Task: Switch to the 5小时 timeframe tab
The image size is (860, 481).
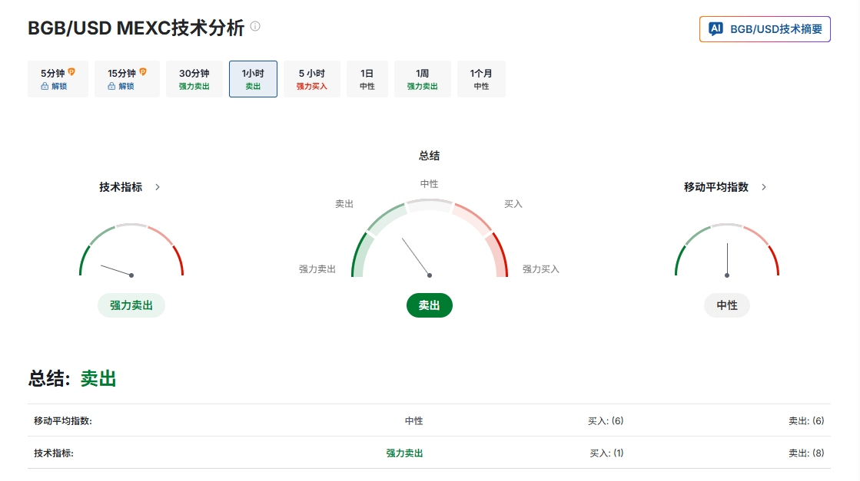Action: [311, 79]
